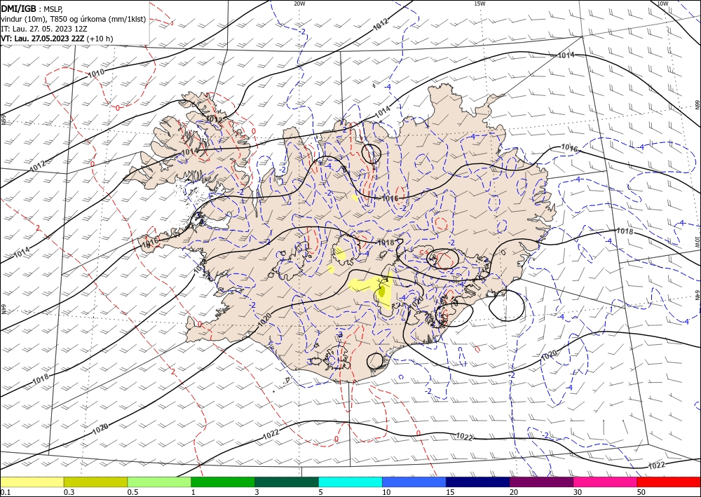Screen dimensions: 701x497
Task: Pick the dark green 3–5 legend swatch
Action: (287, 482)
